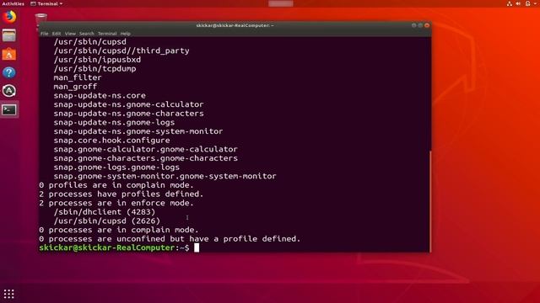
Task: Open the File menu
Action: pos(45,34)
